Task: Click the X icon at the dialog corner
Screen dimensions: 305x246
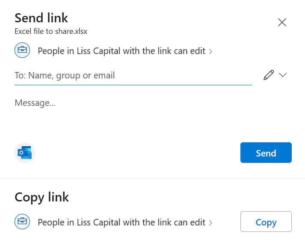Action: coord(282,22)
